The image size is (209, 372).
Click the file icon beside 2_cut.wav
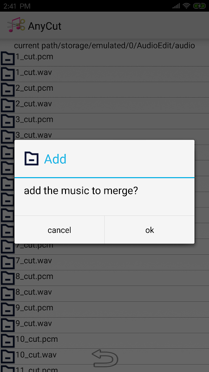click(7, 105)
